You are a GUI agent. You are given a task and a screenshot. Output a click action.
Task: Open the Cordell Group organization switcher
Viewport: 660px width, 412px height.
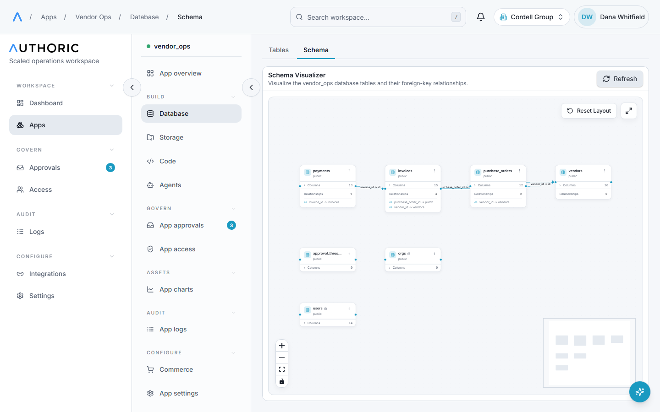coord(532,17)
